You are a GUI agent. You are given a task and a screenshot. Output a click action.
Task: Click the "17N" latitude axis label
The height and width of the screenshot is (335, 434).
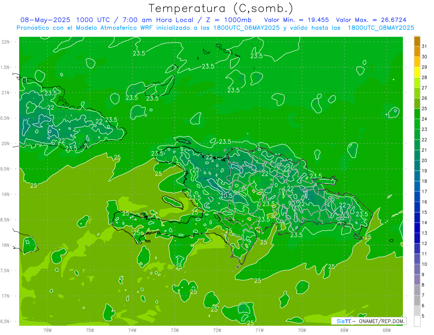[5, 296]
